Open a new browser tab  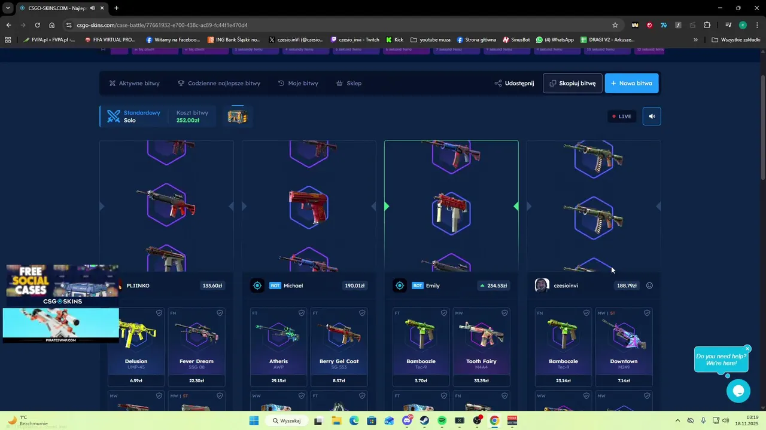click(116, 8)
